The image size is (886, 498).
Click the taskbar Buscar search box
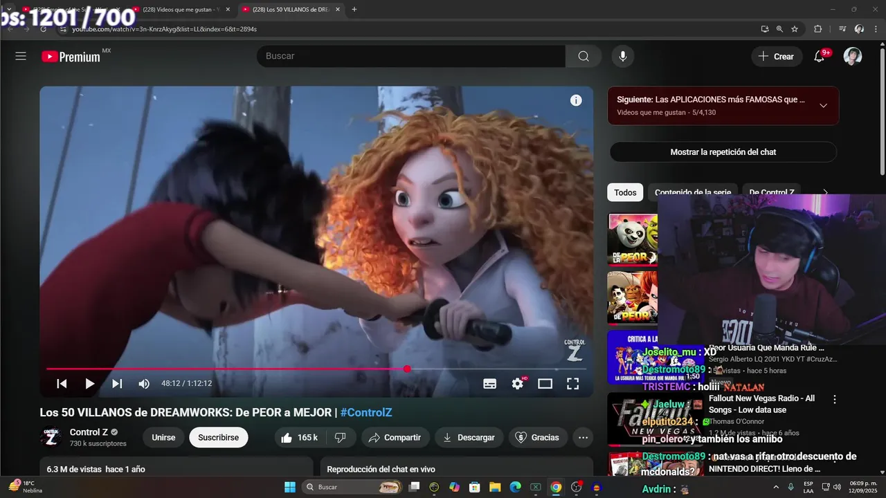[x=353, y=488]
